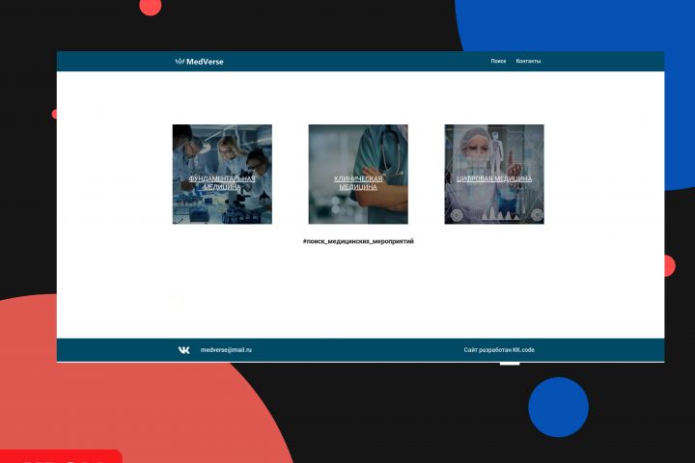Screen dimensions: 695x463
Task: Open the Фундаментальная медицина link
Action: [x=222, y=182]
